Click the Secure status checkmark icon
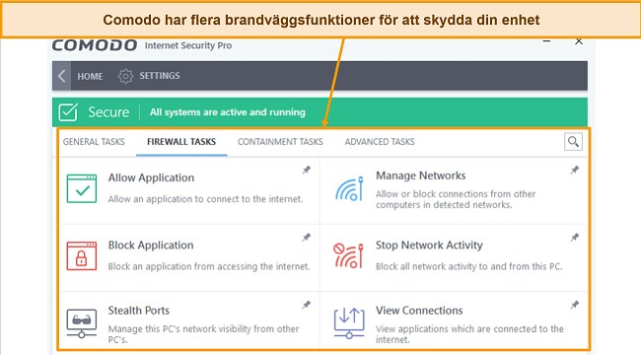The height and width of the screenshot is (355, 641). tap(68, 112)
